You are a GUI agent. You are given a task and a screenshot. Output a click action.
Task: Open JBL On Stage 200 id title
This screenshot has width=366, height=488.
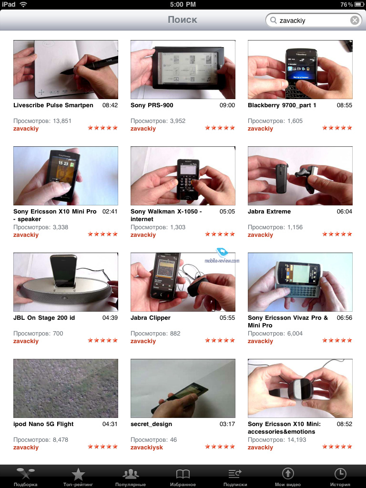pyautogui.click(x=44, y=318)
